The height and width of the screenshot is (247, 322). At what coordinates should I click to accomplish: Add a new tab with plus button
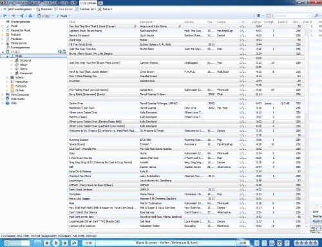coord(100,3)
